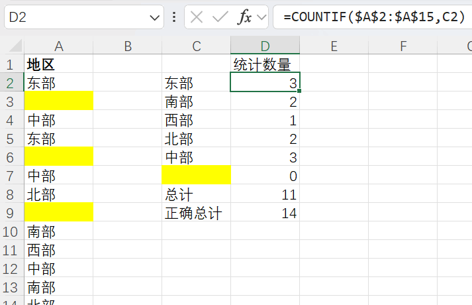Click cell C2 containing 东部

pyautogui.click(x=196, y=82)
